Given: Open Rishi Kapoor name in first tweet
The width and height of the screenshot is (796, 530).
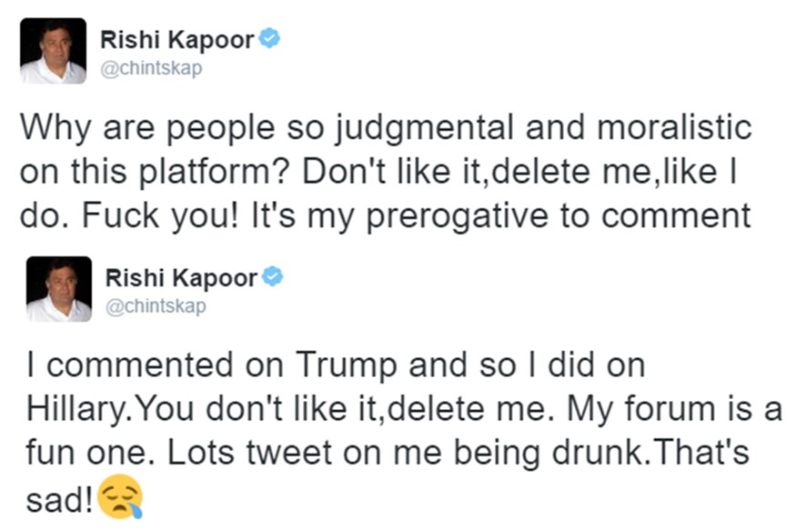Looking at the screenshot, I should [x=176, y=39].
